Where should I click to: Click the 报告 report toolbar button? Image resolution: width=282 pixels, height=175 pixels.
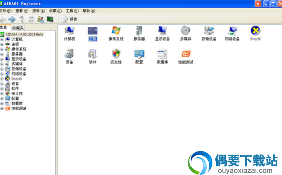pyautogui.click(x=69, y=19)
